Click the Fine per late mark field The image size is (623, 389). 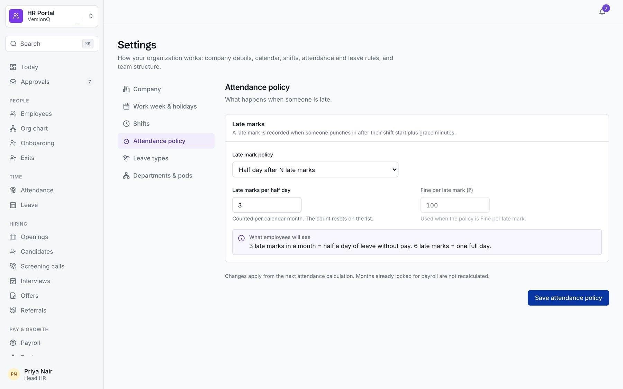tap(455, 205)
